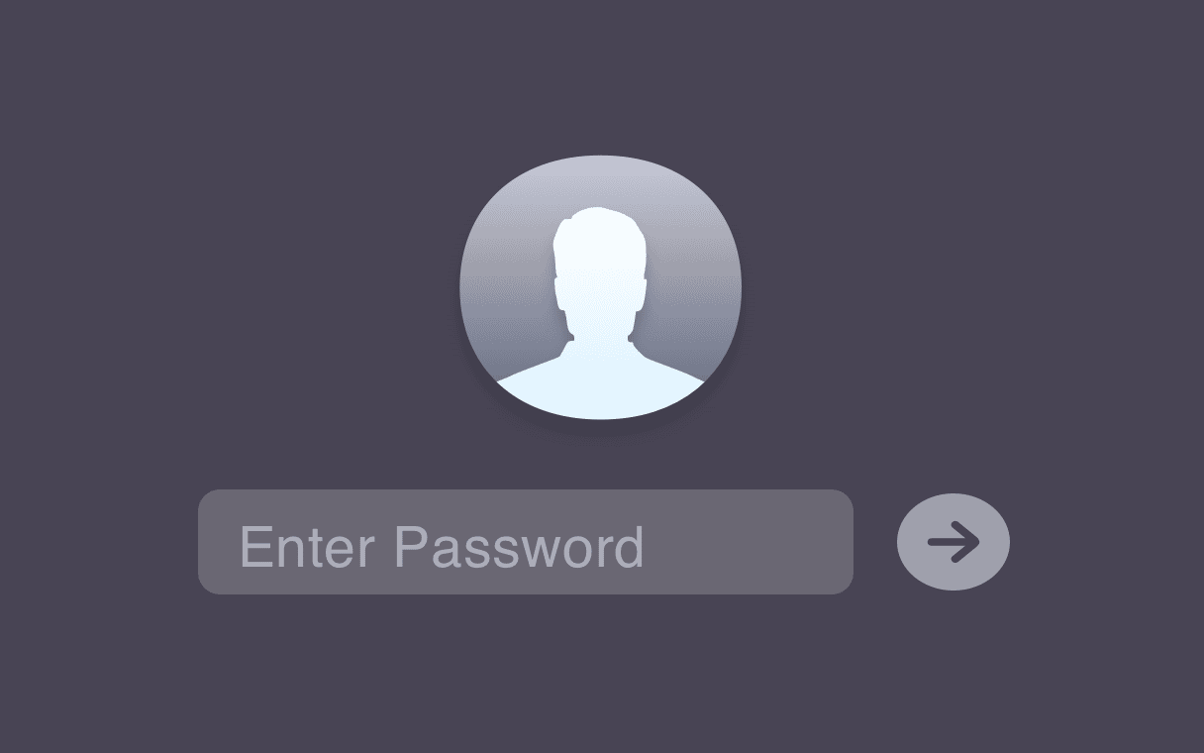The height and width of the screenshot is (753, 1204).
Task: Click the arrow submit button
Action: (x=953, y=542)
